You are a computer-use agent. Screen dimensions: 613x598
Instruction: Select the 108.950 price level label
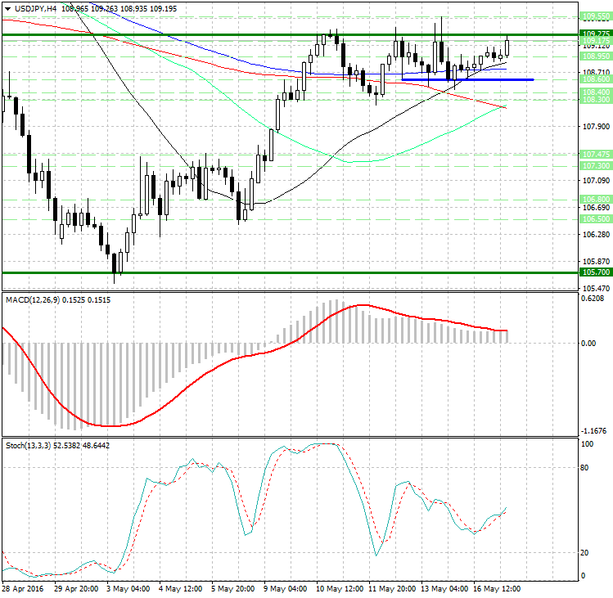point(596,56)
